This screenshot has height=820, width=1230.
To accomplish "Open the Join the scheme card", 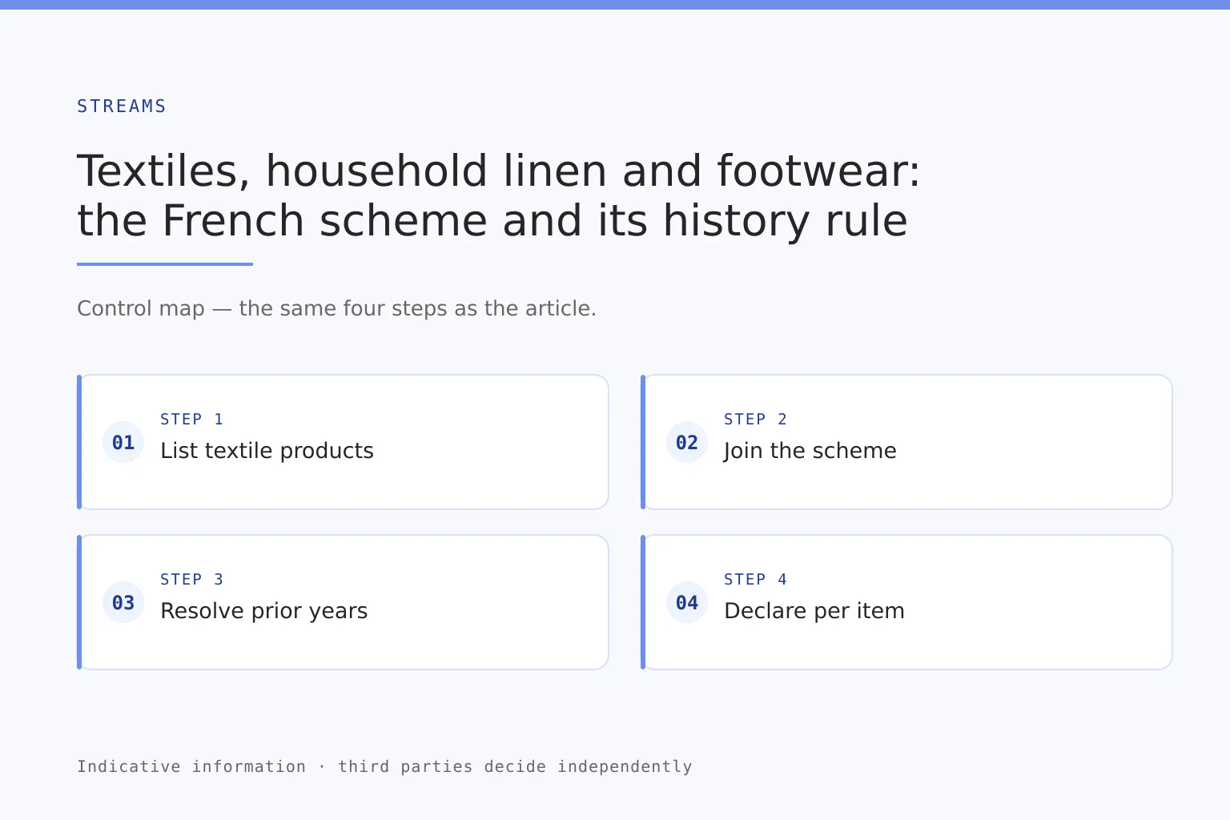I will (x=906, y=442).
